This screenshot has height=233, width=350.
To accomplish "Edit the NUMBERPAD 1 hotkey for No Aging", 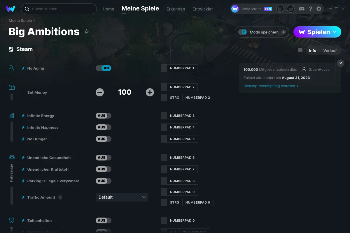I will tap(179, 68).
